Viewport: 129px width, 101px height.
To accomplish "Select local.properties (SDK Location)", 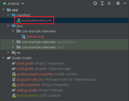I will point(39,96).
